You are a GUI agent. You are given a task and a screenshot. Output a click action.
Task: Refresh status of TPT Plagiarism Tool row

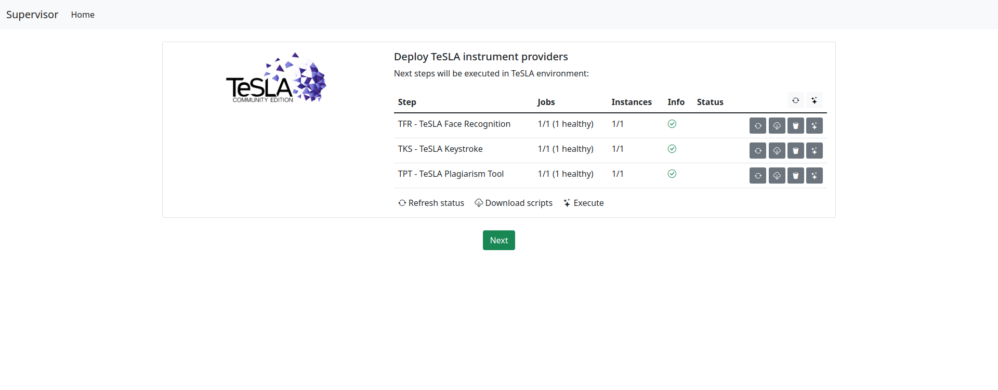[x=758, y=176]
